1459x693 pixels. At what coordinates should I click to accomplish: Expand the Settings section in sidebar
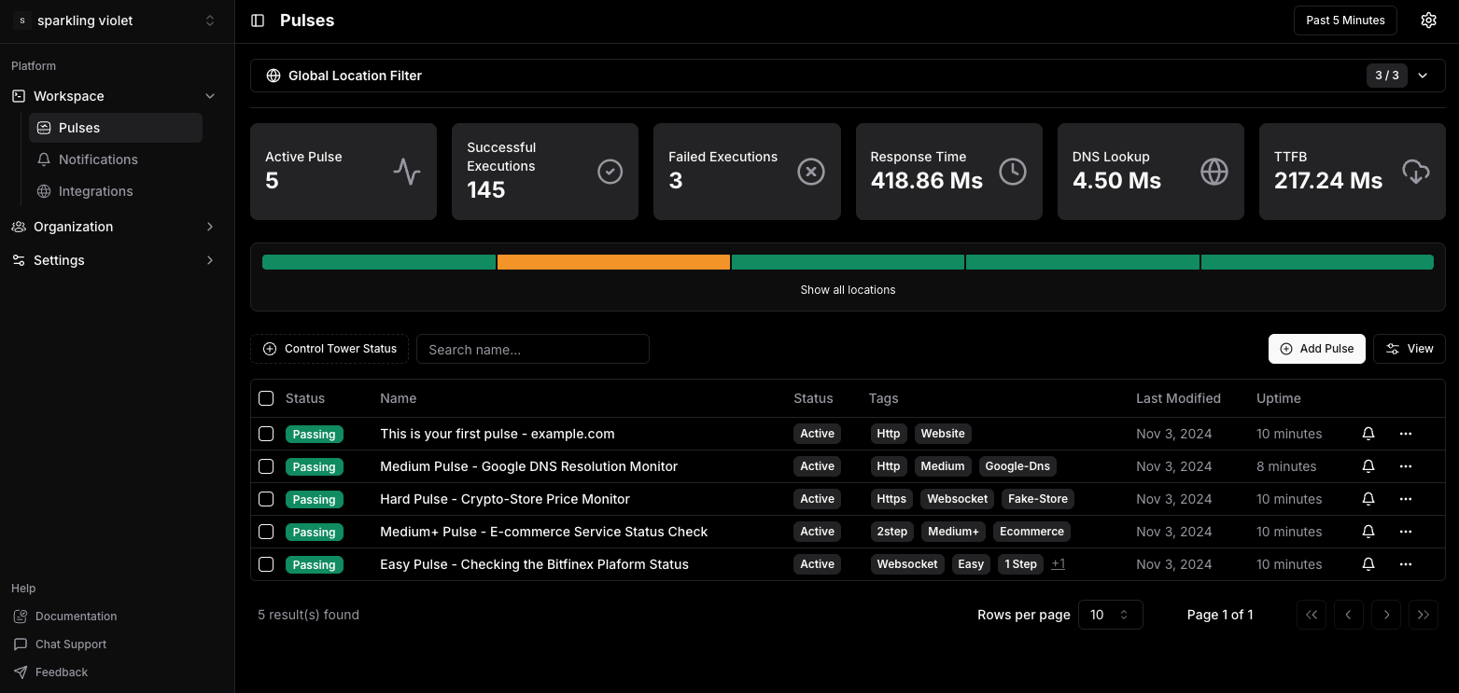point(113,260)
